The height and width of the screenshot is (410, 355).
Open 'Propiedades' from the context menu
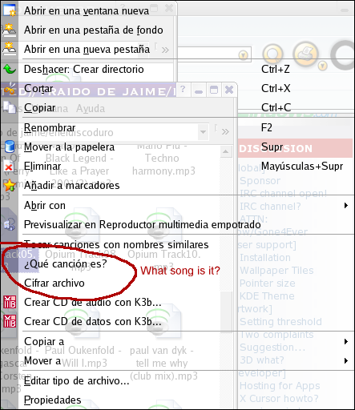pyautogui.click(x=177, y=400)
